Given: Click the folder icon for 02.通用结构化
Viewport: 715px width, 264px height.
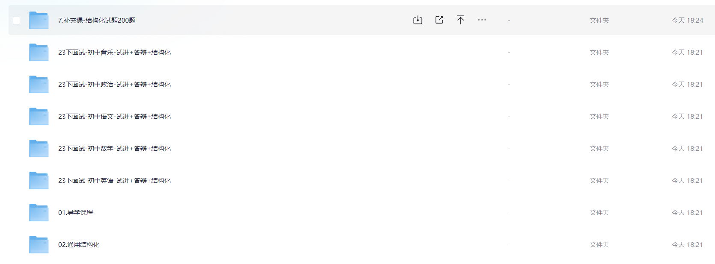Looking at the screenshot, I should click(39, 244).
